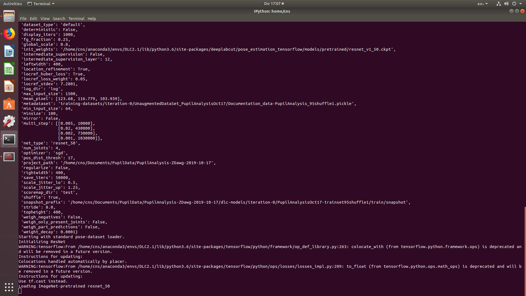Image resolution: width=526 pixels, height=296 pixels.
Task: Open the screen recorder dock icon
Action: [9, 156]
